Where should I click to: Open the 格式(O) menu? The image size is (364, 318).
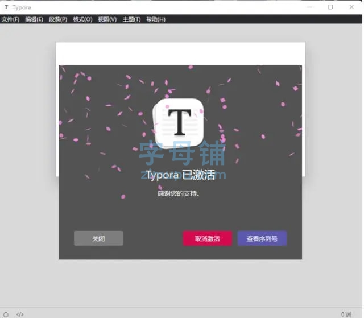click(x=82, y=19)
